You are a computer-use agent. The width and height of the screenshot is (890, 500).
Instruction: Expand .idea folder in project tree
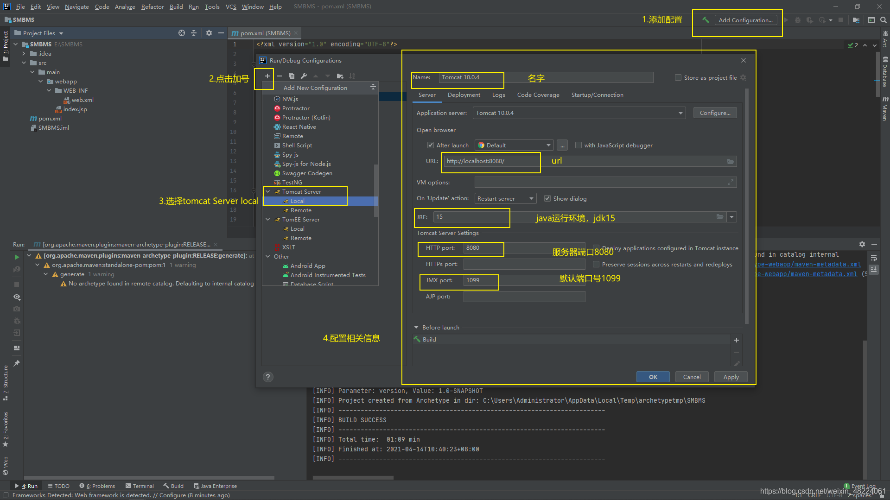pos(24,53)
